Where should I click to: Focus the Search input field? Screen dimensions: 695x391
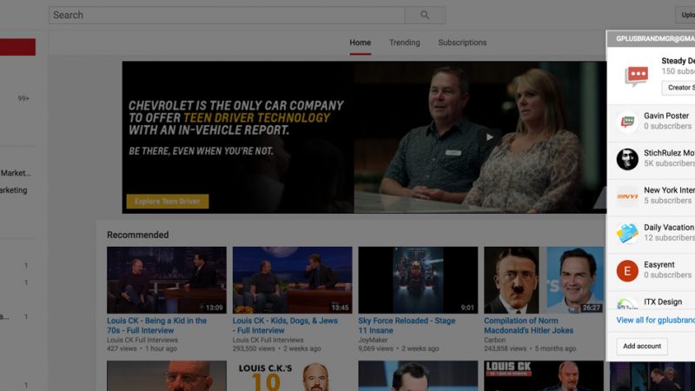[x=226, y=15]
